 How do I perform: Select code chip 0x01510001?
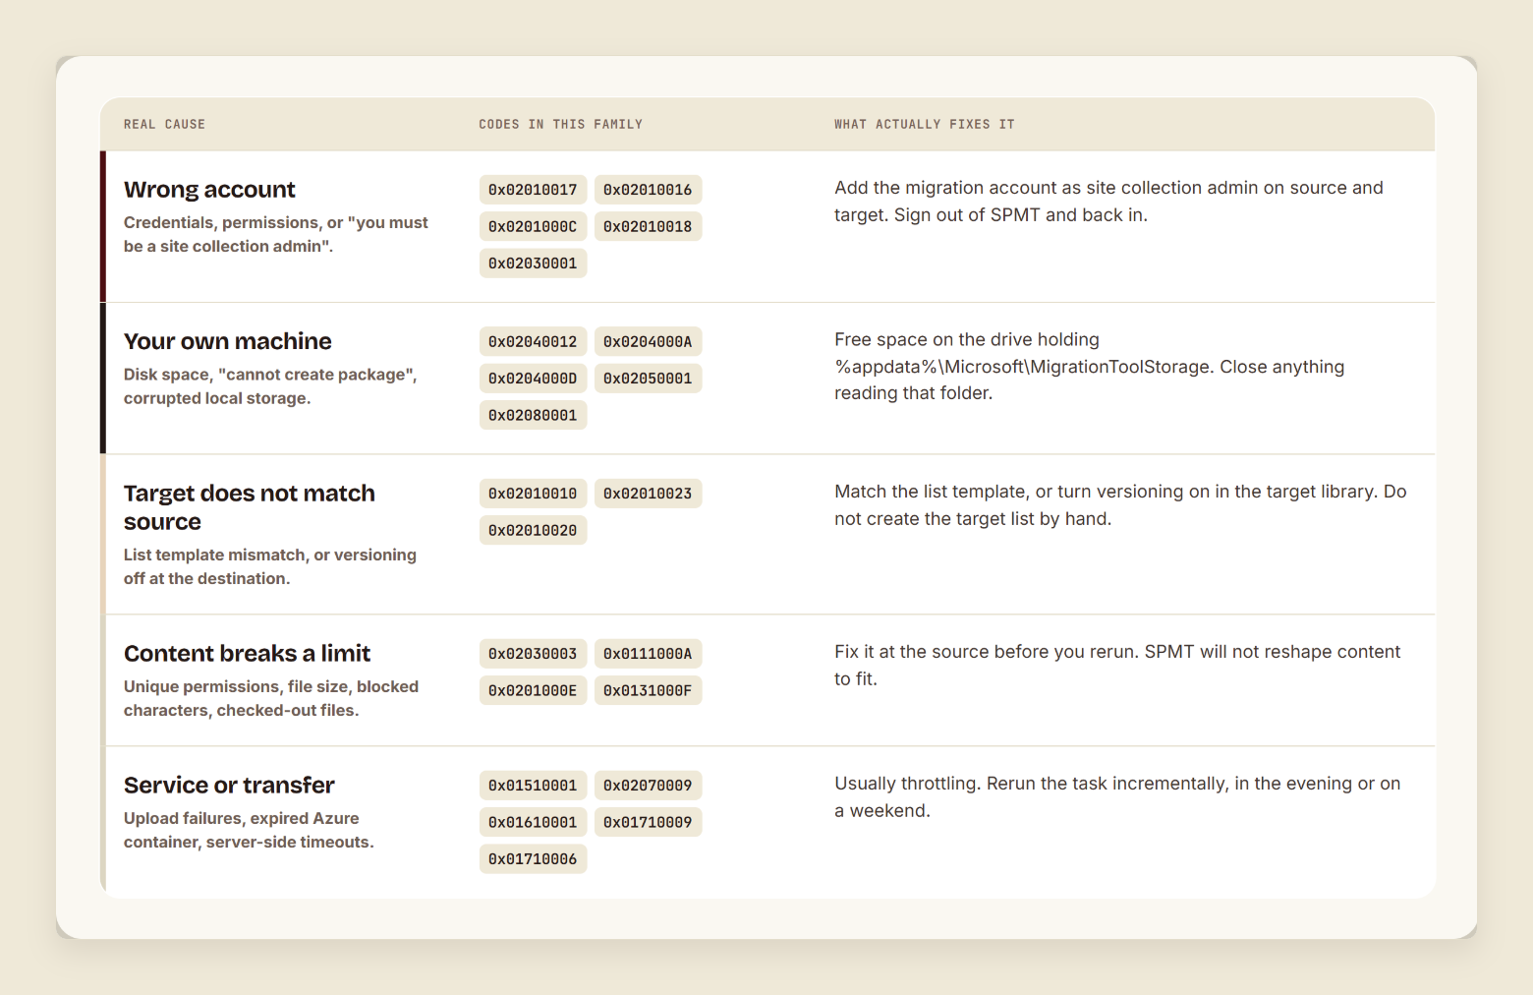coord(533,786)
